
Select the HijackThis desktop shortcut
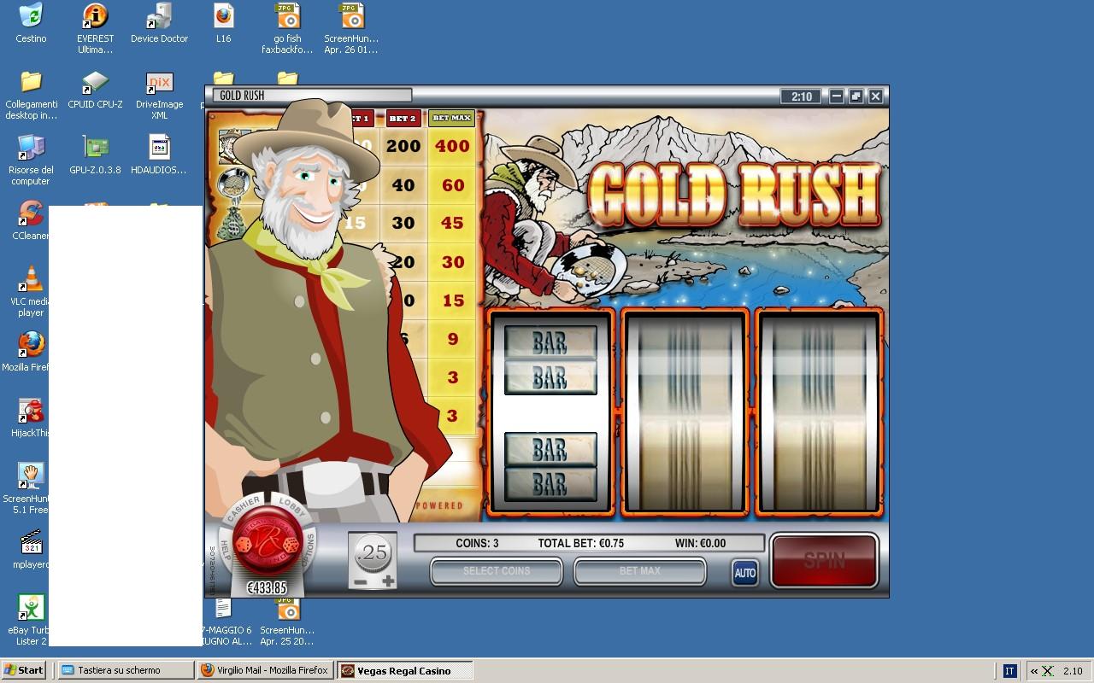30,418
